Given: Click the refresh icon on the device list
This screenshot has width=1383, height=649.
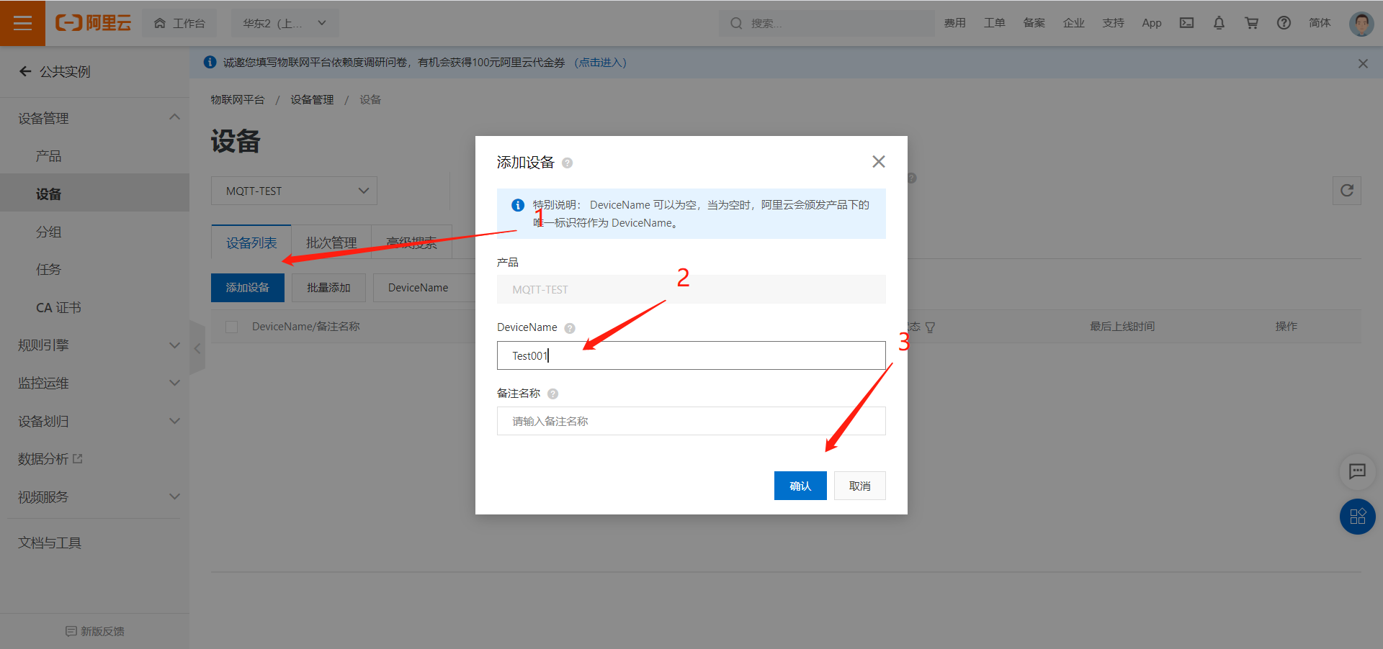Looking at the screenshot, I should [x=1346, y=190].
